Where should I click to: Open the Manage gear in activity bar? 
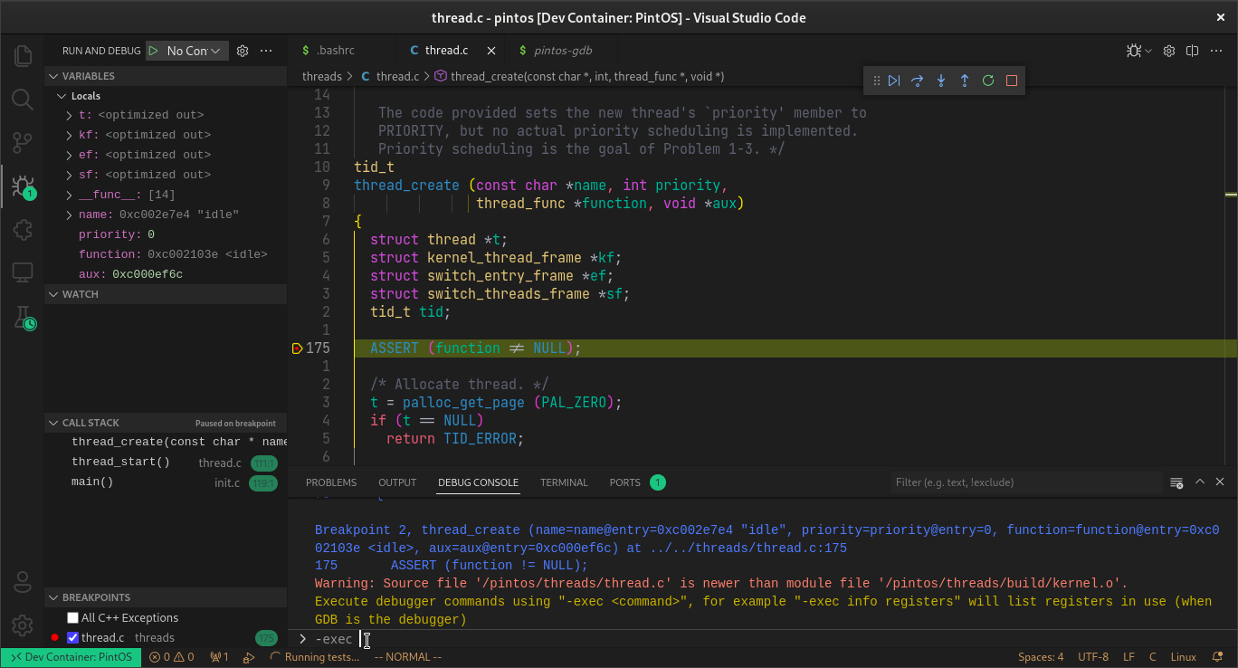tap(23, 625)
